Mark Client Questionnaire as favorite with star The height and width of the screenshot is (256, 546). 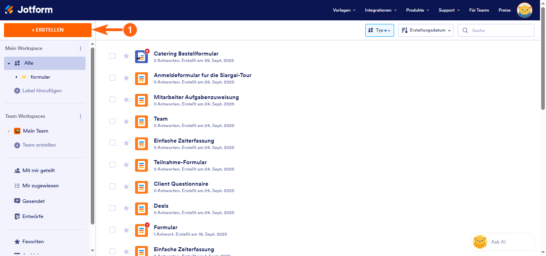(126, 187)
